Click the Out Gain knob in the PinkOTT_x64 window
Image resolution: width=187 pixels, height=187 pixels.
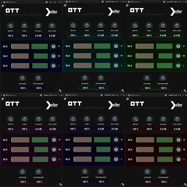[x=52, y=119]
